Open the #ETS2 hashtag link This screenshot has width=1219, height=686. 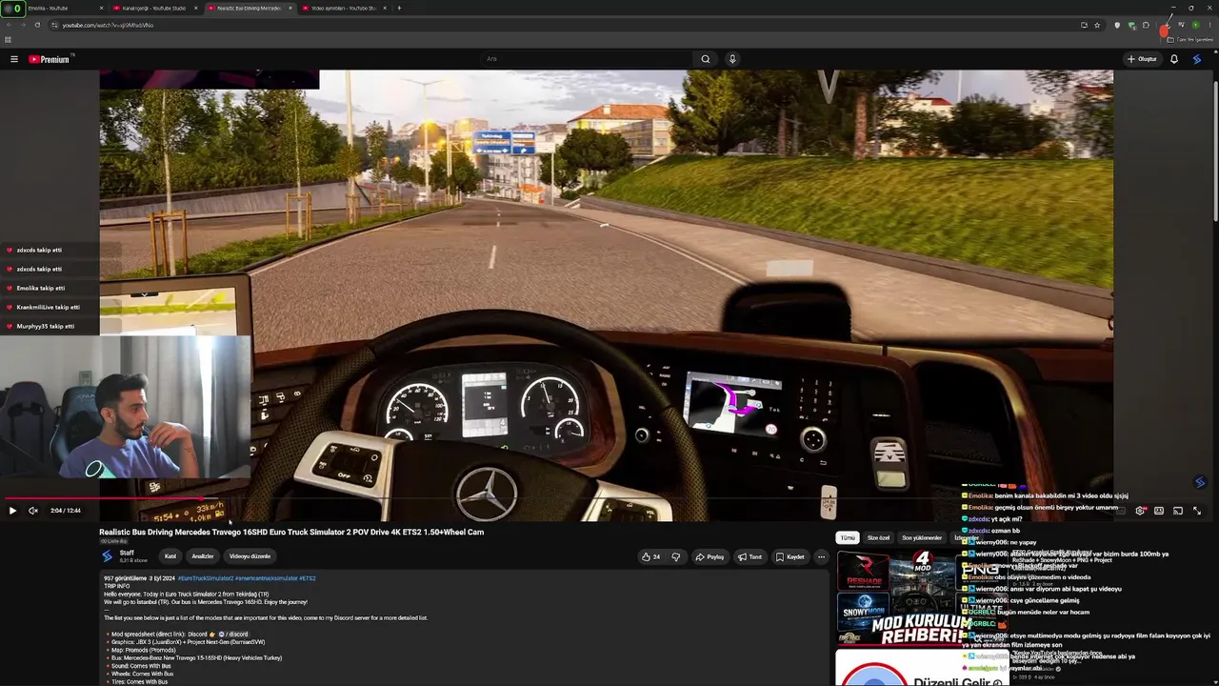point(308,578)
